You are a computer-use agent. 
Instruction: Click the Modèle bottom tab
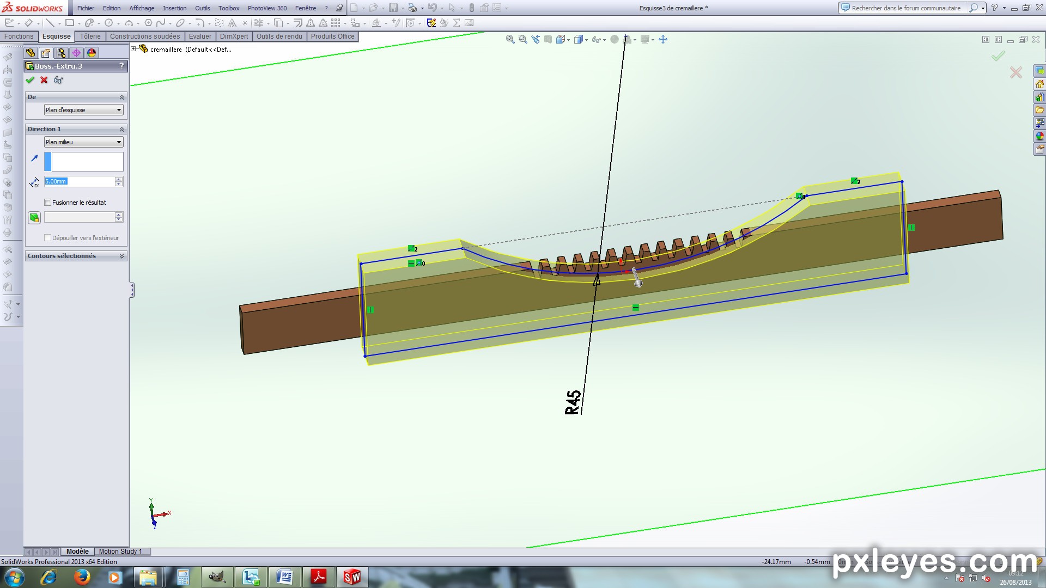click(x=77, y=552)
